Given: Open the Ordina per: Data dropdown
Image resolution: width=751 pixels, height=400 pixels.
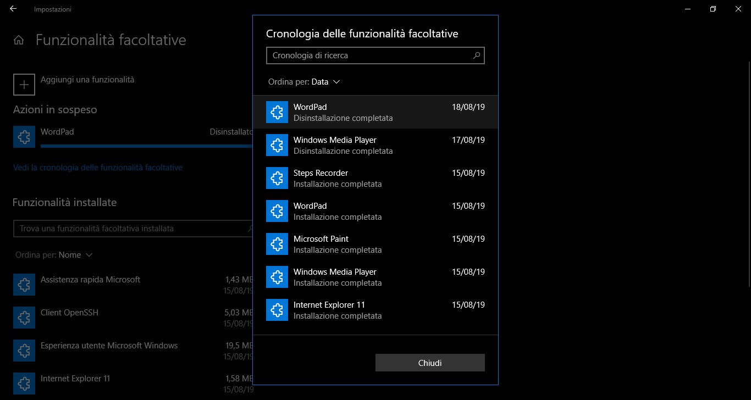Looking at the screenshot, I should pyautogui.click(x=304, y=82).
